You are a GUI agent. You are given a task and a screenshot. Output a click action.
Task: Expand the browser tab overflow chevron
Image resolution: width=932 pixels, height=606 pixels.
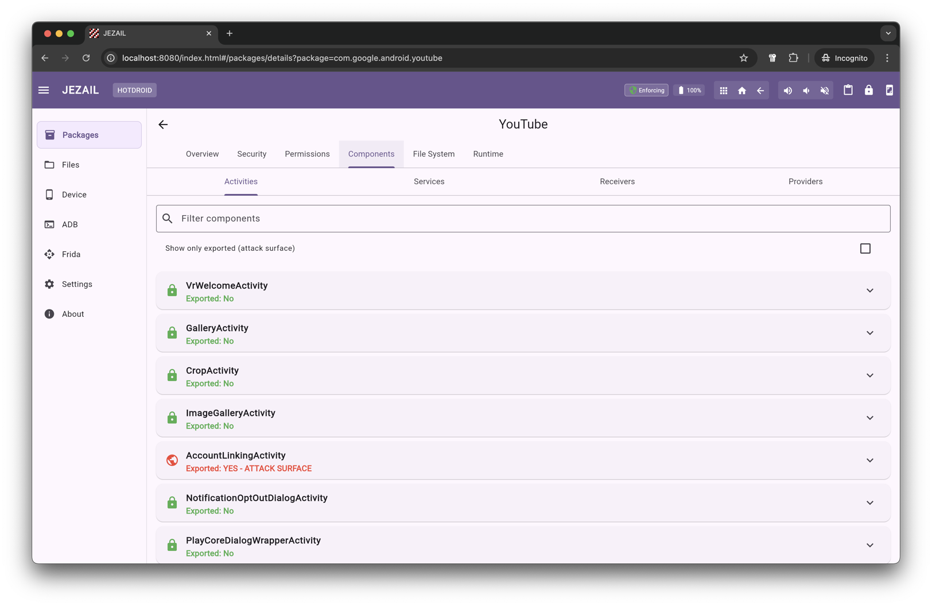coord(888,33)
